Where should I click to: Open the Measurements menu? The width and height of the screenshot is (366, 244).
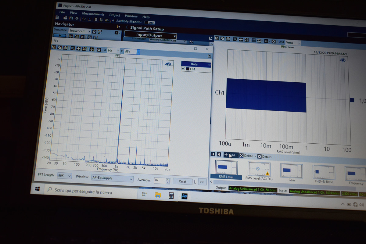pos(93,14)
